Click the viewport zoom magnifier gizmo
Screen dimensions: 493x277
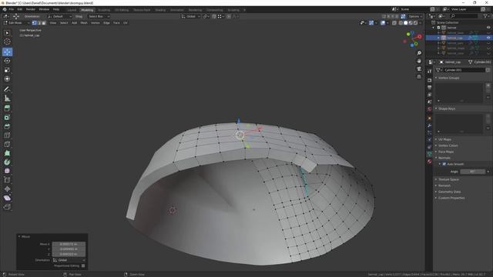point(419,53)
